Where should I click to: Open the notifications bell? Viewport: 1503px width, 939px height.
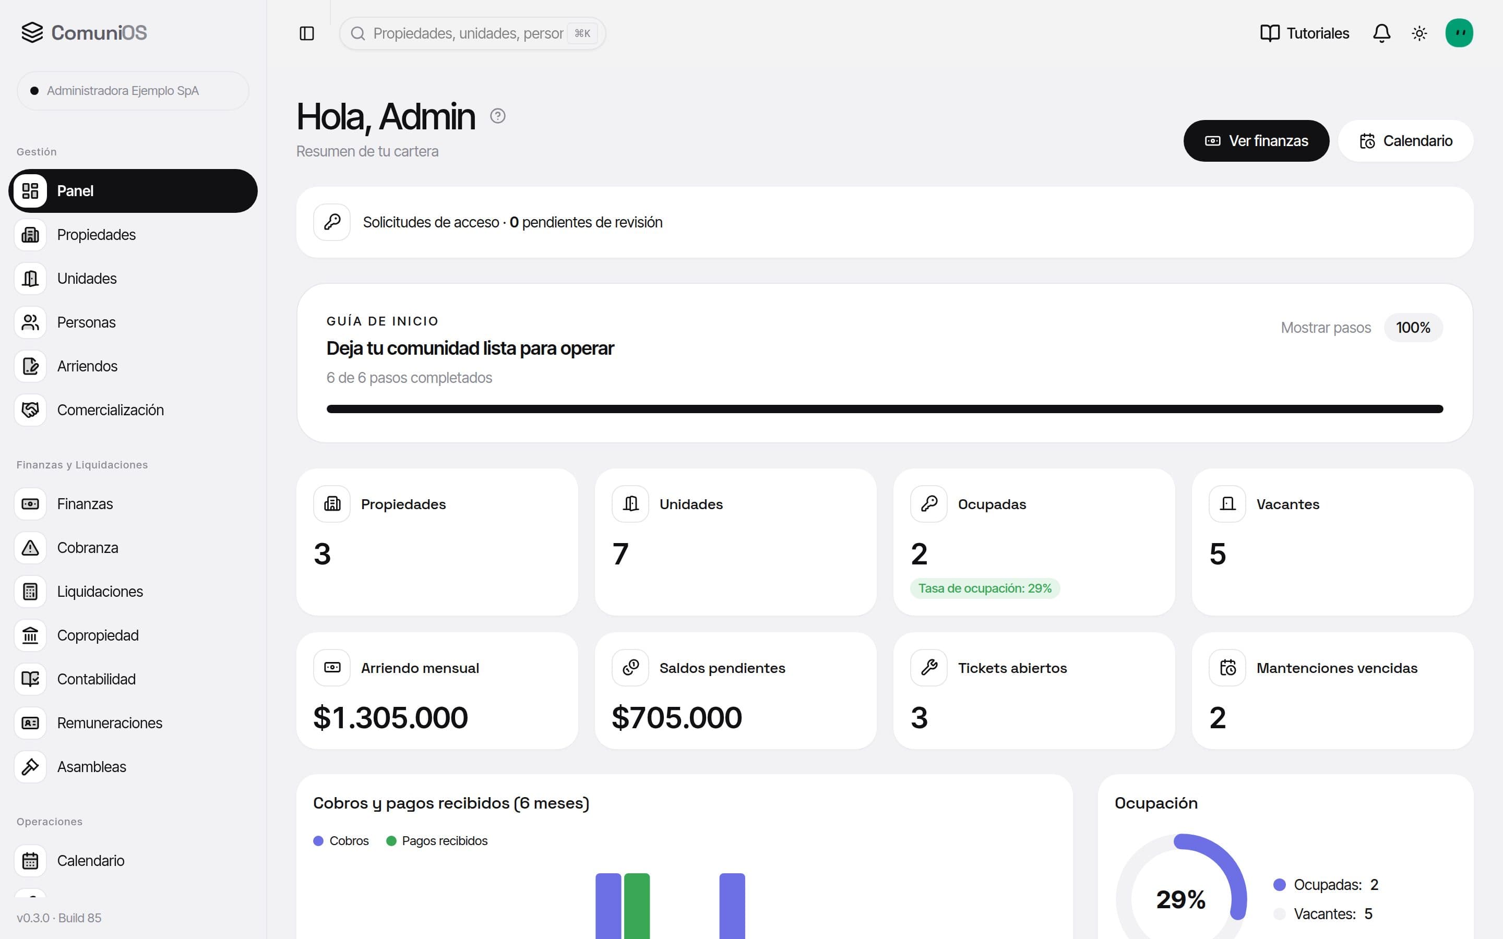click(x=1381, y=33)
